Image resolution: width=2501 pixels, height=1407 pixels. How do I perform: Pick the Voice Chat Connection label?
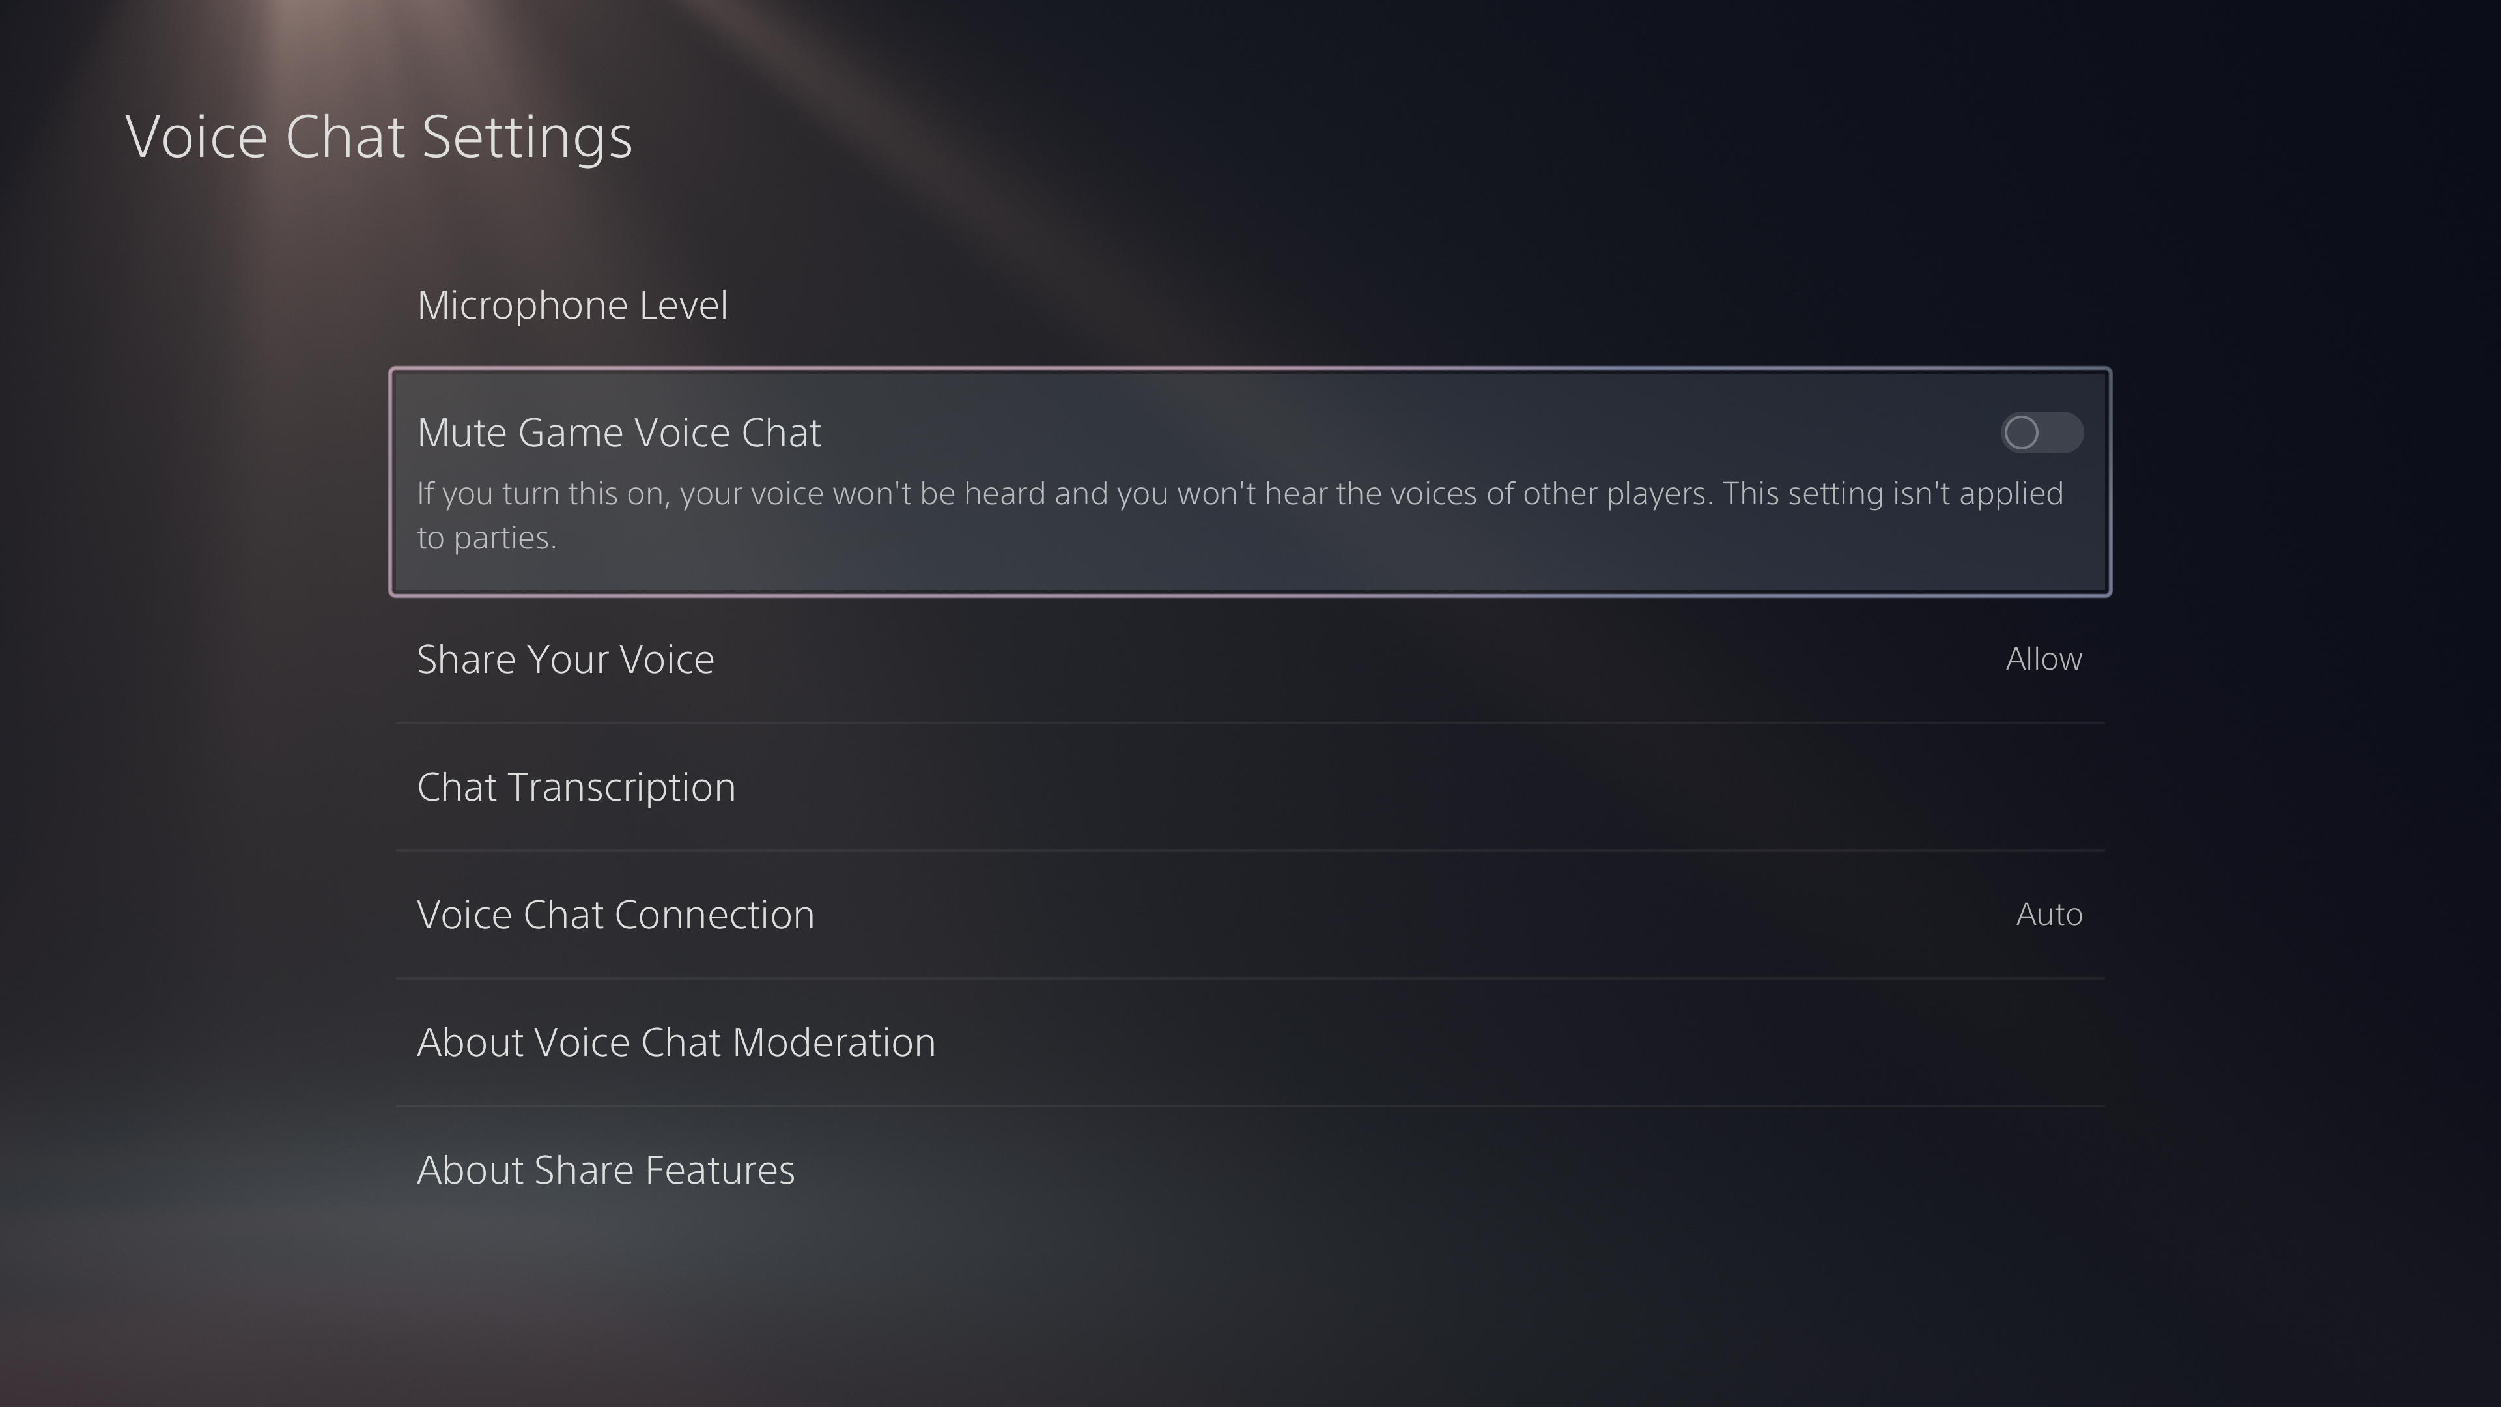coord(615,915)
